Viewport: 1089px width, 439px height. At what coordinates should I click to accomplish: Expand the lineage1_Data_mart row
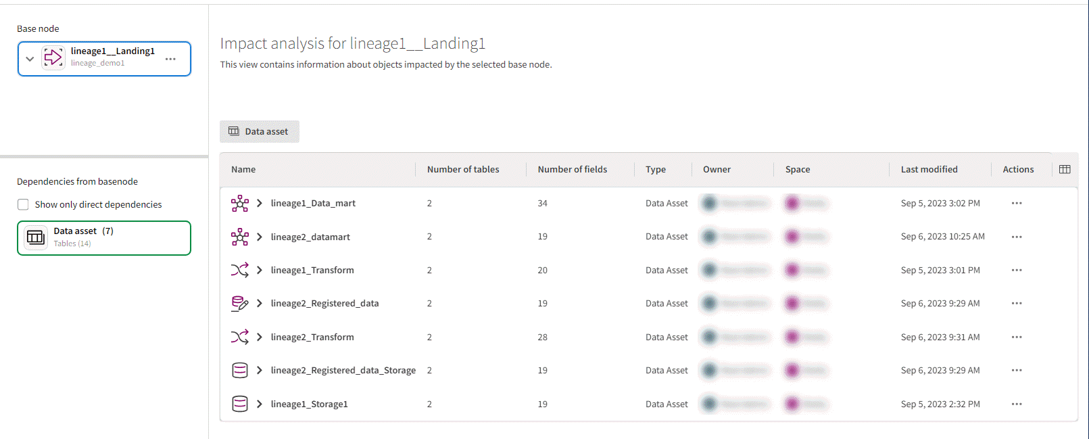click(x=259, y=204)
